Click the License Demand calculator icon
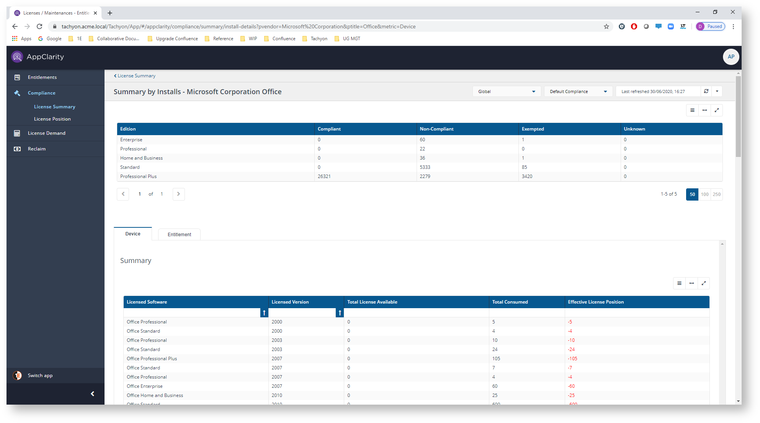The width and height of the screenshot is (760, 423). [x=17, y=133]
